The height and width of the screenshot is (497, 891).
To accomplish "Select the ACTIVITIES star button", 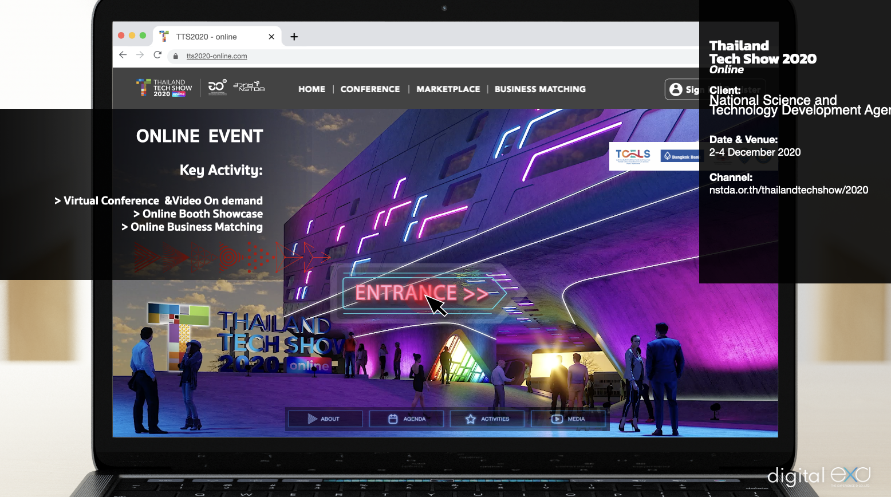I will coord(487,419).
